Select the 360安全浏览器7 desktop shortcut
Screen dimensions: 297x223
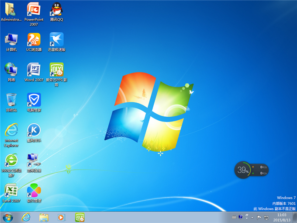point(11,165)
